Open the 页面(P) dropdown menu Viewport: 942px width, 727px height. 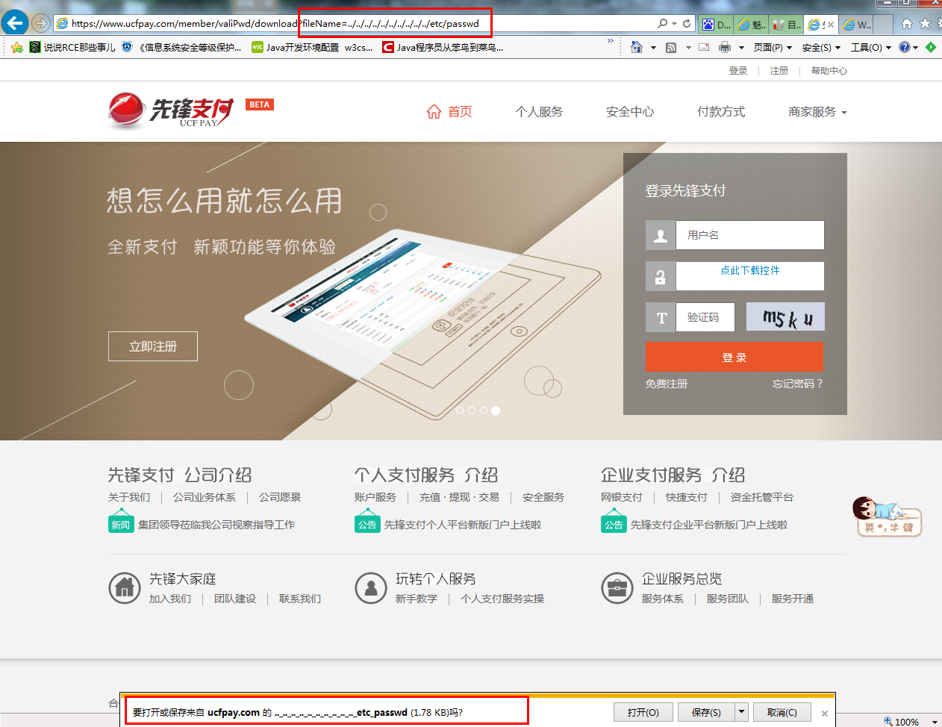[773, 48]
